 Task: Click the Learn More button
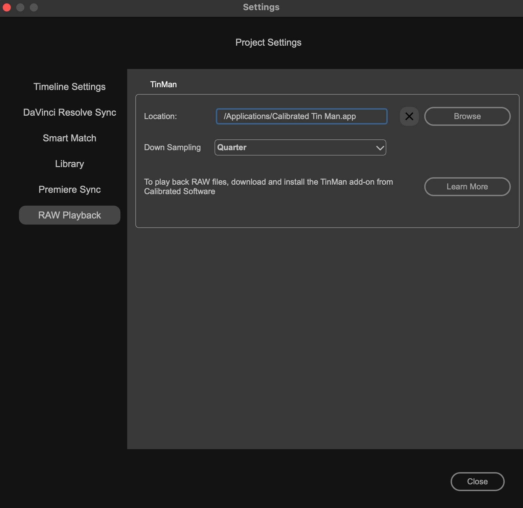pyautogui.click(x=467, y=187)
